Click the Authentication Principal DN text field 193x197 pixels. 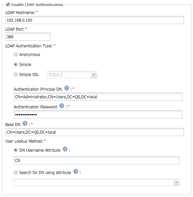coord(98,97)
